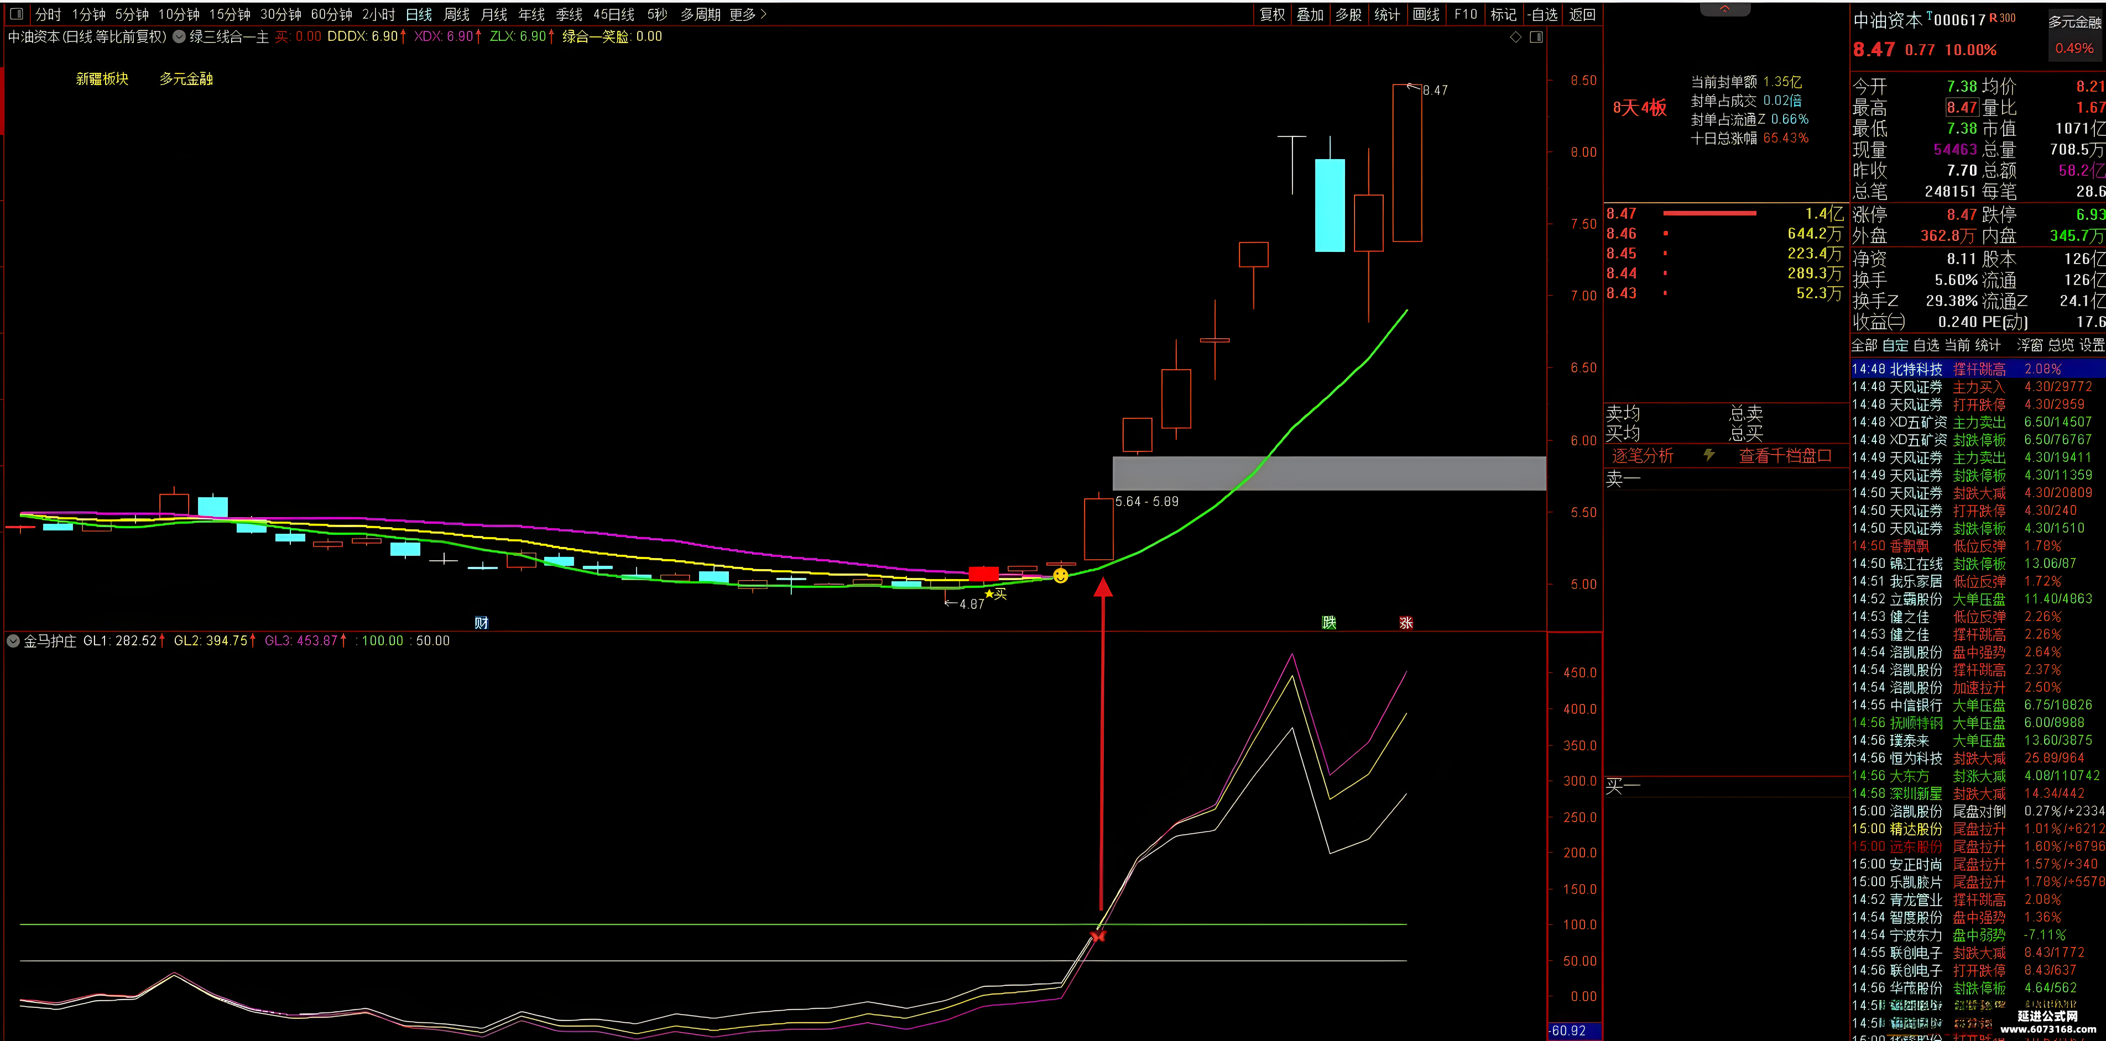Click the lightning bolt icon beside 逐笔分析

pyautogui.click(x=1709, y=455)
